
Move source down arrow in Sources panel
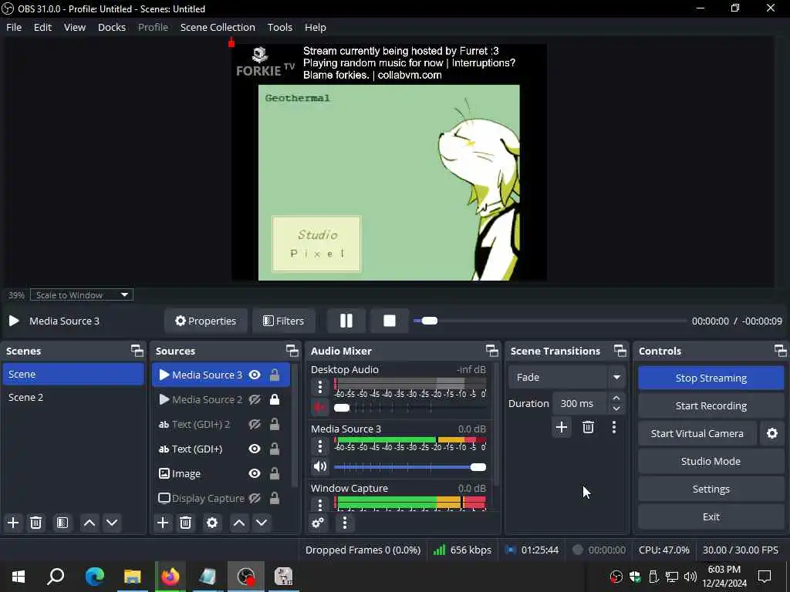pyautogui.click(x=262, y=523)
